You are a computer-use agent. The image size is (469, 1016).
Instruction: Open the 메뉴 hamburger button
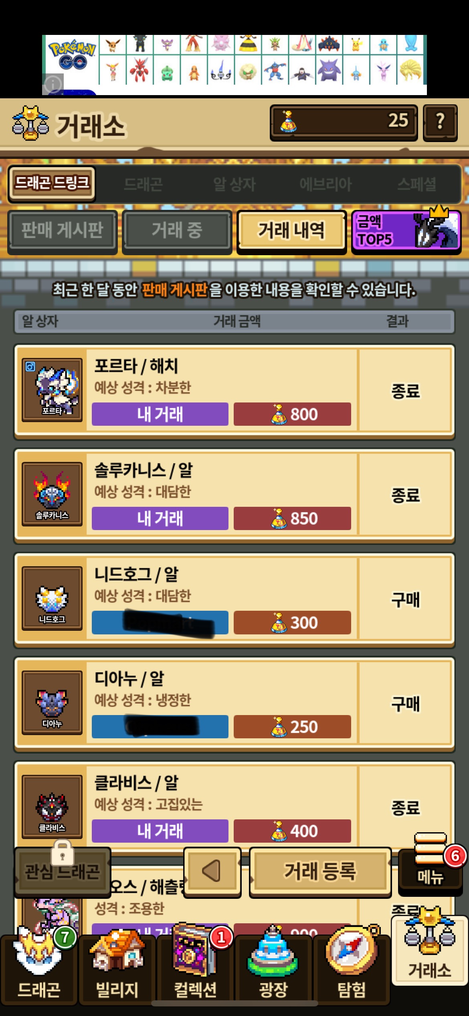(431, 864)
